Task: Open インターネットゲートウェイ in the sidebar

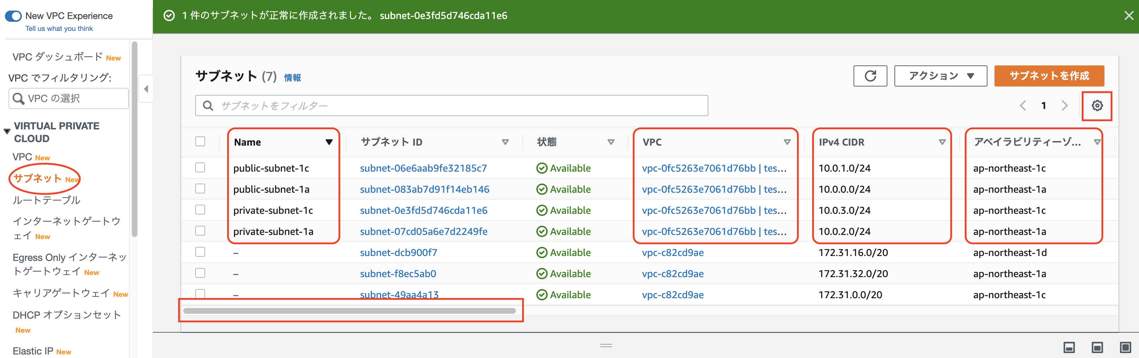Action: [66, 228]
